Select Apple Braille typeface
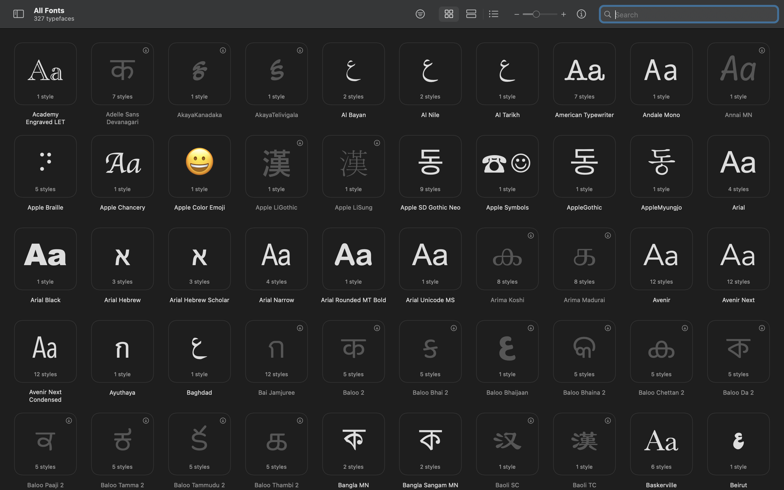 point(45,166)
